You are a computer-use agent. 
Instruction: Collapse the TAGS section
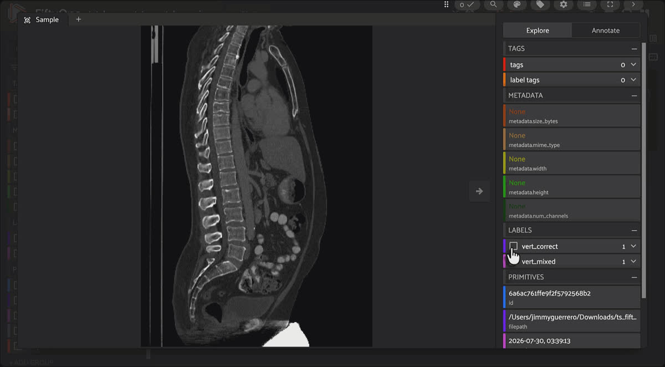tap(634, 49)
